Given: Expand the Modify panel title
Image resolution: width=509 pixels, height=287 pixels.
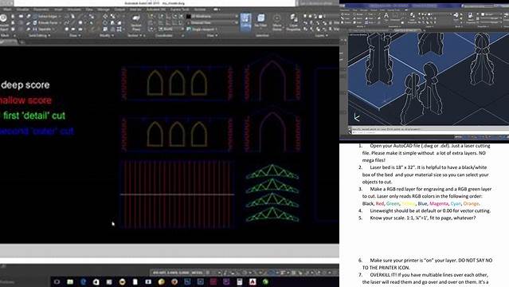Looking at the screenshot, I should pos(107,35).
